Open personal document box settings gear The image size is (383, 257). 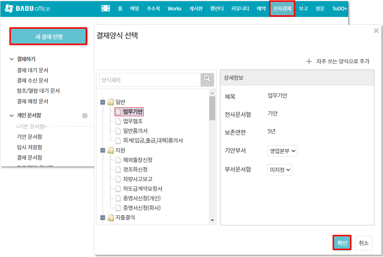tap(85, 116)
